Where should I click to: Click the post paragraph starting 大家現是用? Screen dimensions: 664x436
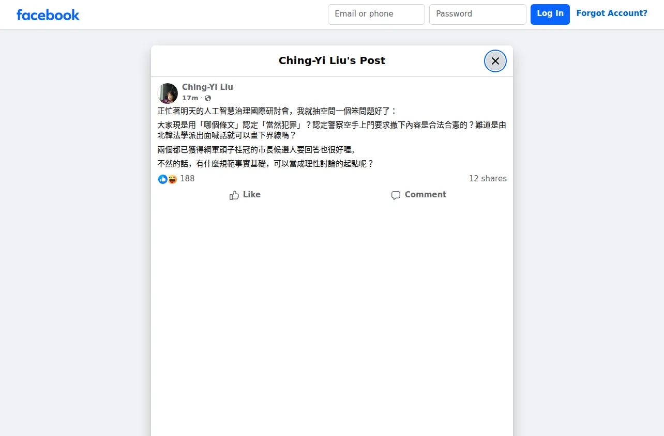332,130
